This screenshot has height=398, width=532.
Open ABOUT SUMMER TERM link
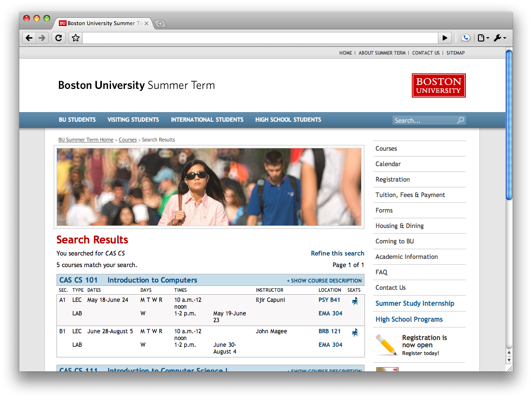[x=382, y=53]
